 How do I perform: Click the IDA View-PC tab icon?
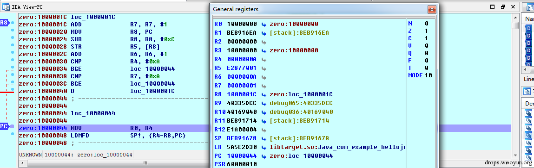[x=6, y=6]
